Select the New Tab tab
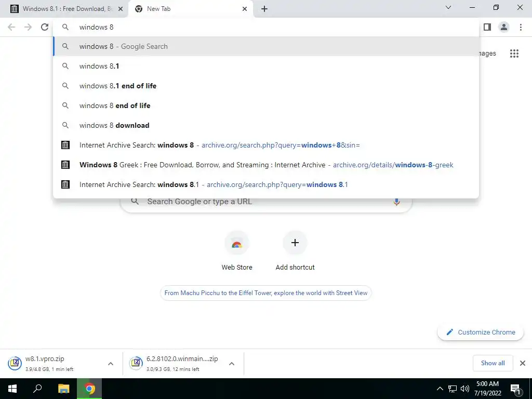The width and height of the screenshot is (532, 399). [190, 9]
